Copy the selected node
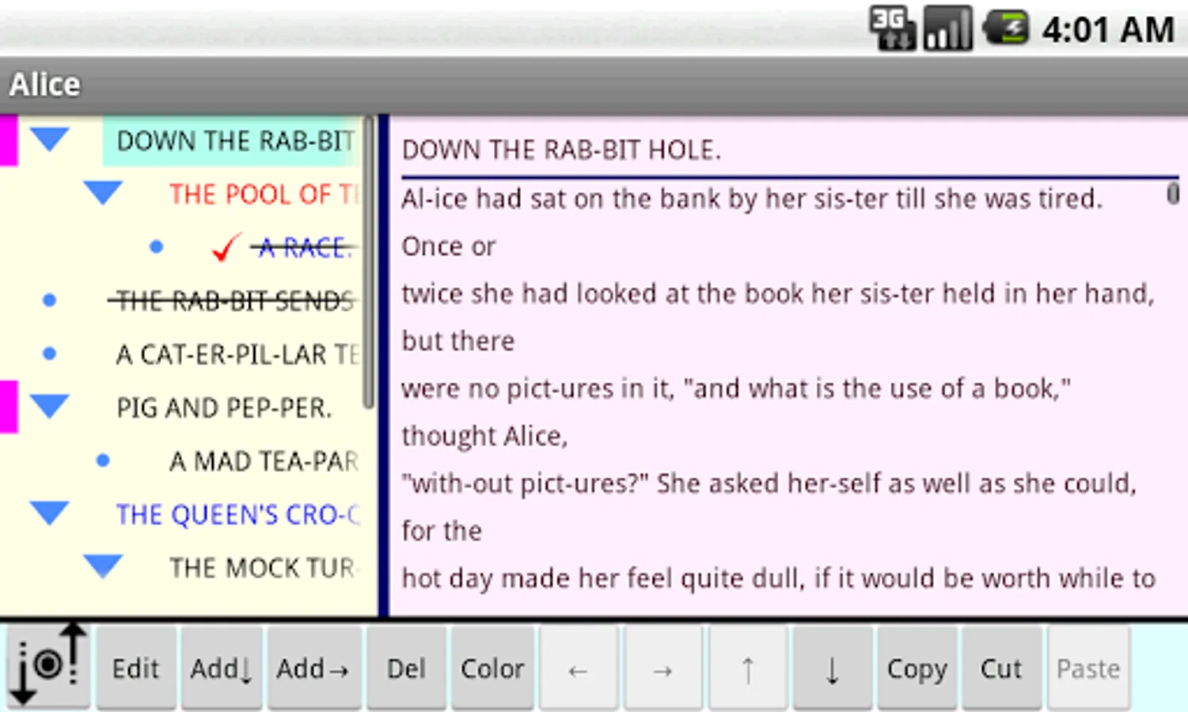Image resolution: width=1188 pixels, height=712 pixels. (917, 668)
